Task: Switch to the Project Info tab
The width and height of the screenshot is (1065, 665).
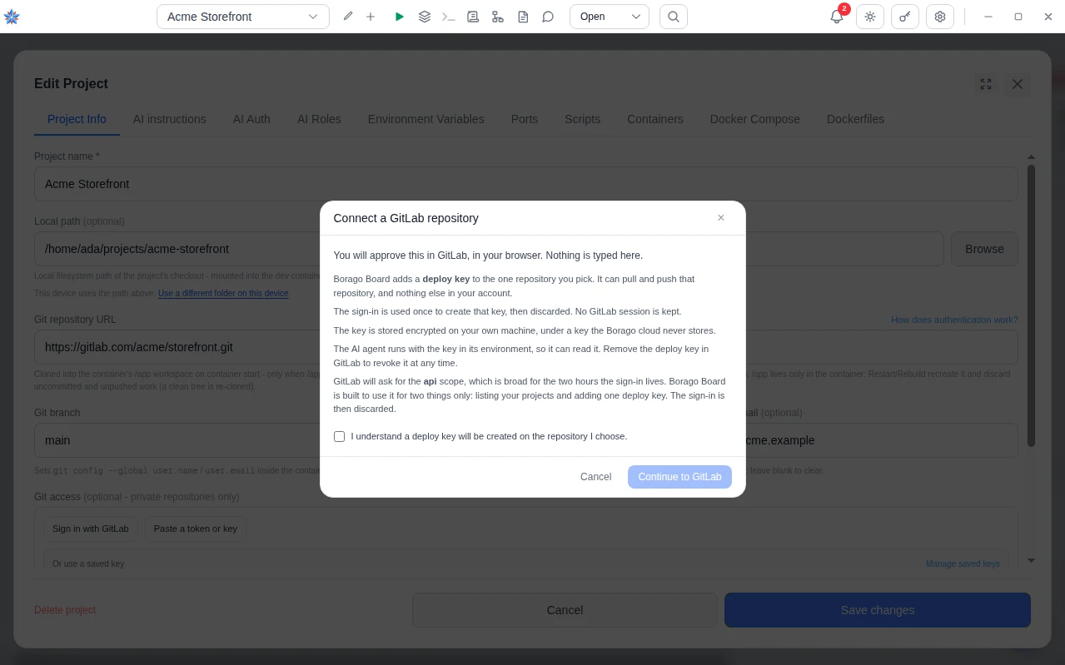Action: coord(77,119)
